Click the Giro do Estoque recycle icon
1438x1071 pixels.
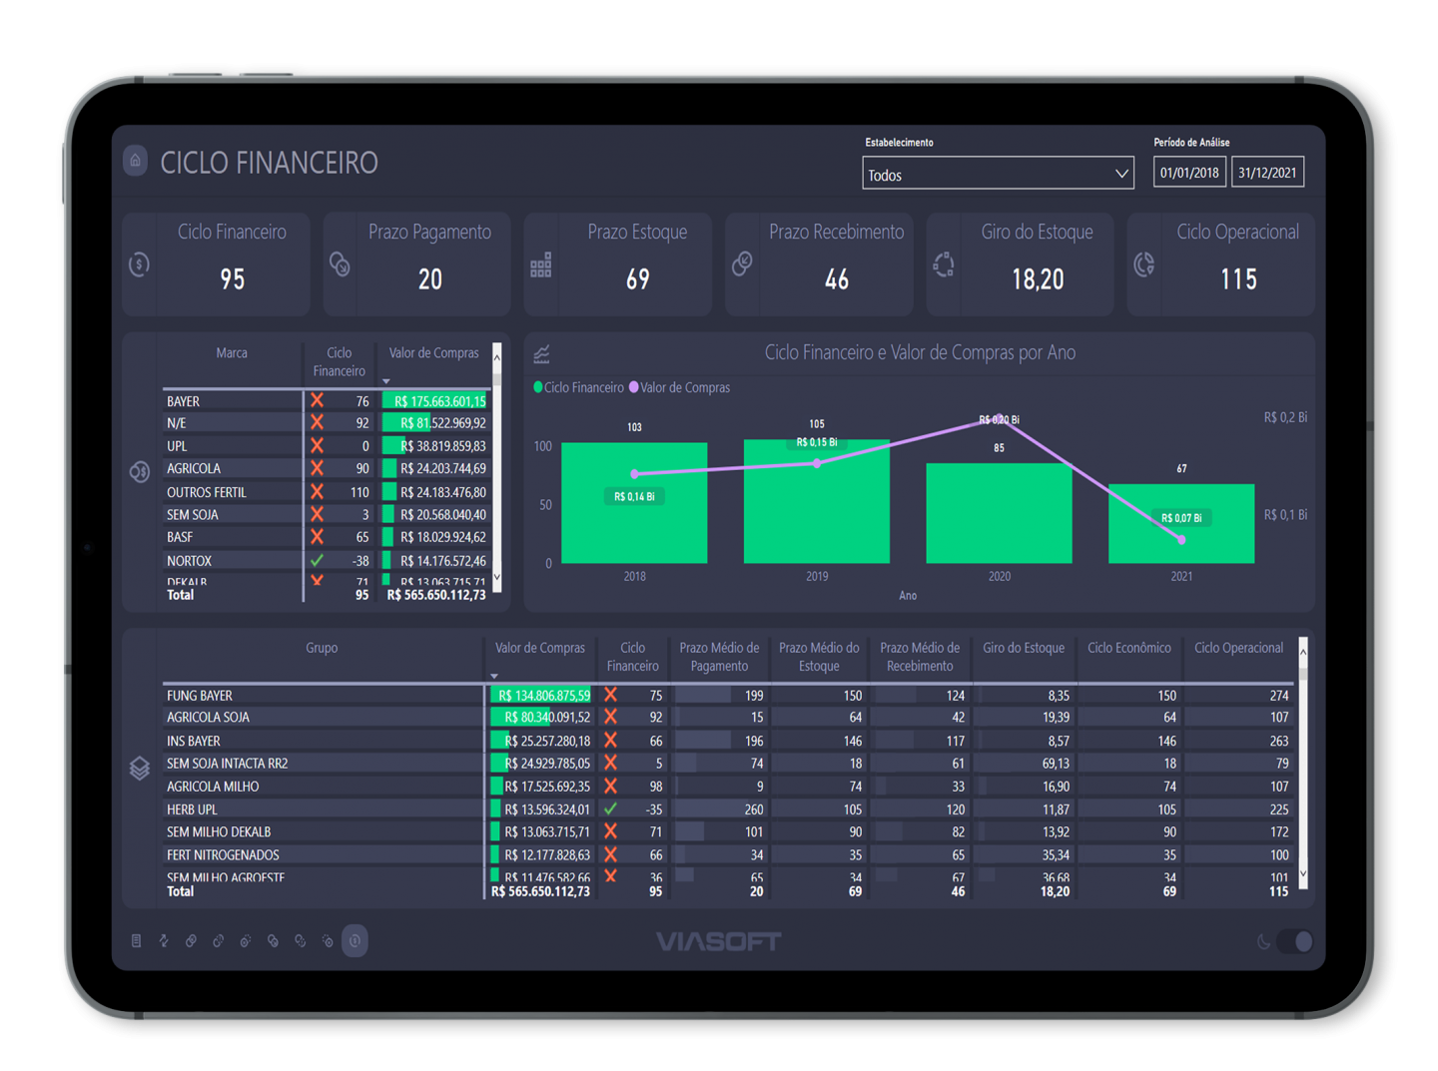(944, 265)
